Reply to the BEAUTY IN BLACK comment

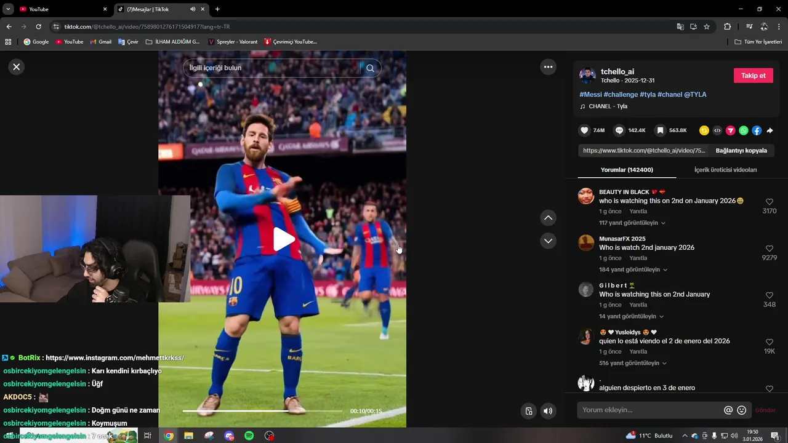(638, 211)
